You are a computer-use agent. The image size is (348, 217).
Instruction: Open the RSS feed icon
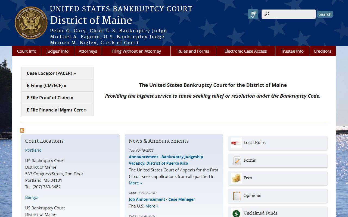point(22,130)
